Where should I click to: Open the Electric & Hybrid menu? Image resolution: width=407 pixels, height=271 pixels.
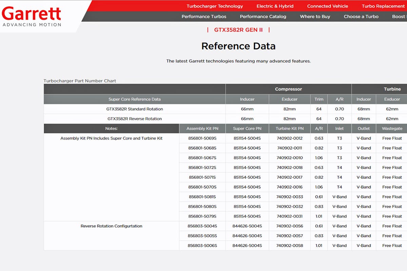pos(275,6)
